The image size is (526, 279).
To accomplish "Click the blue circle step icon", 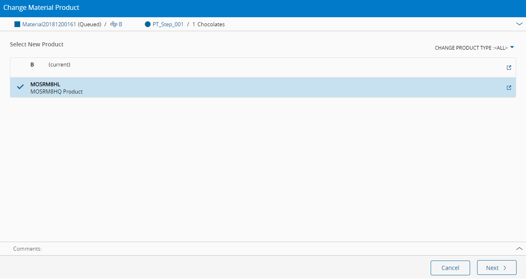I will (x=148, y=24).
